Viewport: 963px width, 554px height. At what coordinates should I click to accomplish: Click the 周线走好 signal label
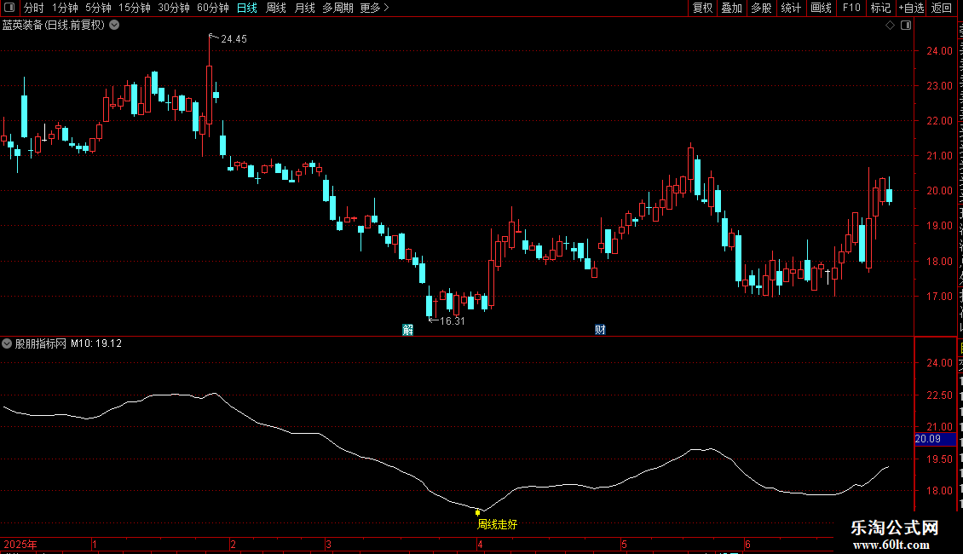pos(498,524)
